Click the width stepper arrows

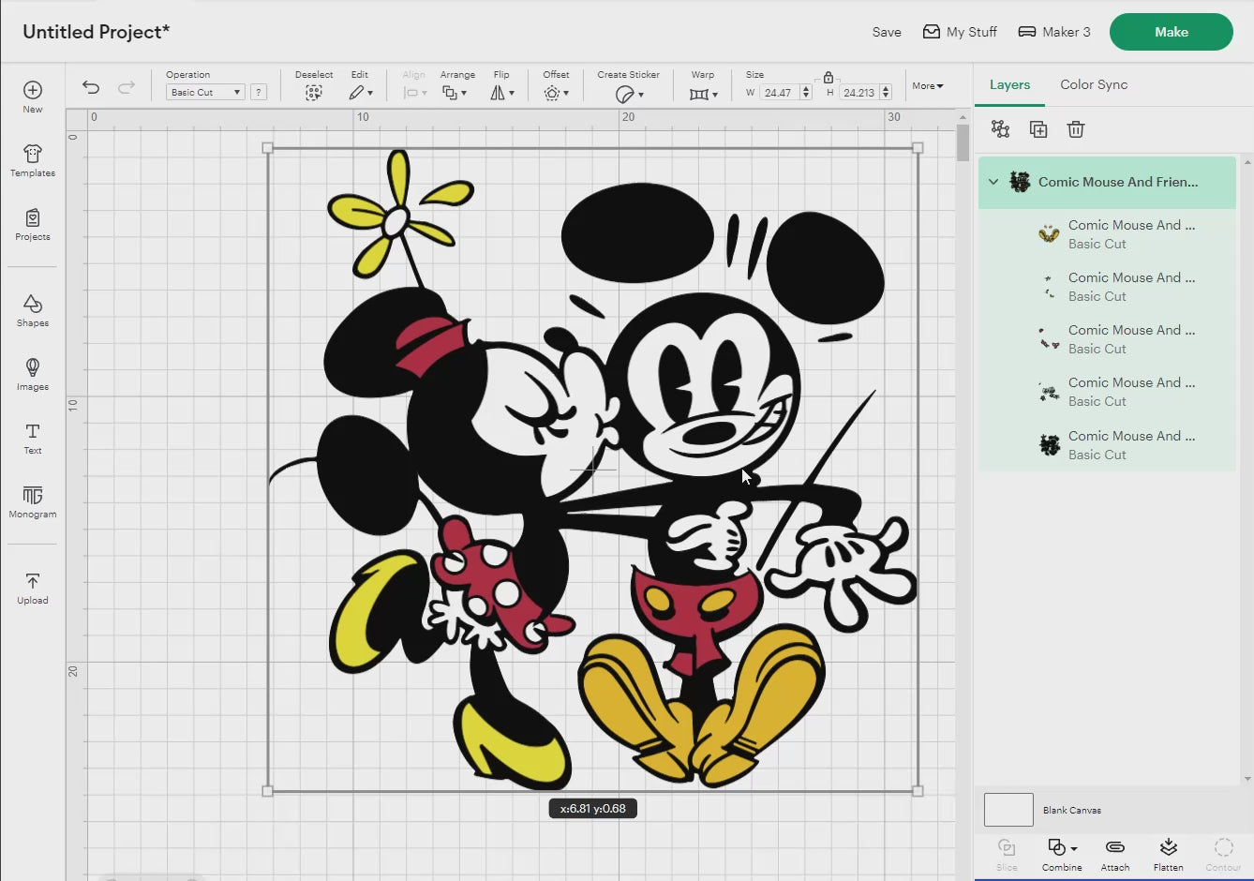(x=805, y=93)
